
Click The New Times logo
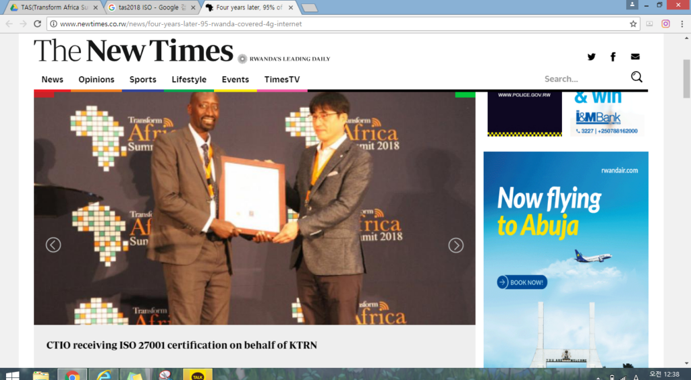pyautogui.click(x=134, y=51)
